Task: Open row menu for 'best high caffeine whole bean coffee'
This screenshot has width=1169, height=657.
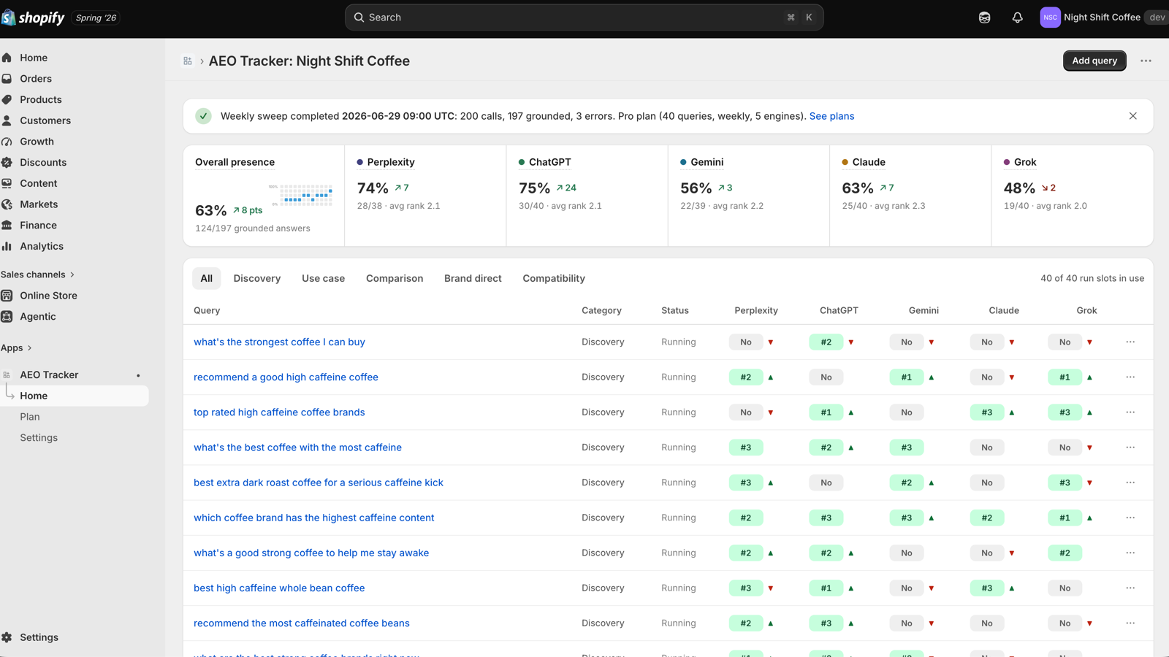Action: (x=1130, y=588)
